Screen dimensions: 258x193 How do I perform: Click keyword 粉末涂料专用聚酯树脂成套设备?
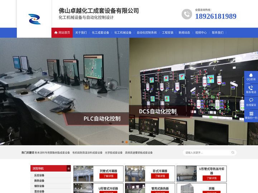coord(52,153)
